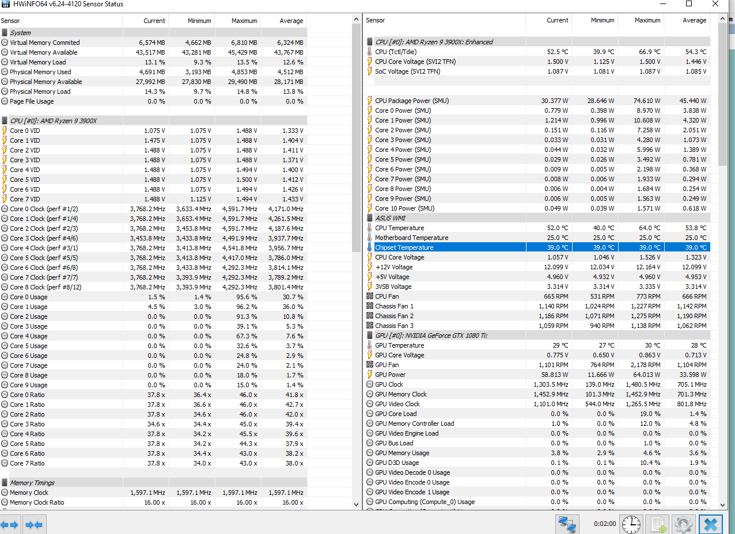The image size is (735, 534).
Task: Click the Average column header in right panel
Action: 687,20
